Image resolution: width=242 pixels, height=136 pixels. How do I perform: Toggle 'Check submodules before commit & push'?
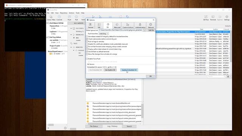87,39
